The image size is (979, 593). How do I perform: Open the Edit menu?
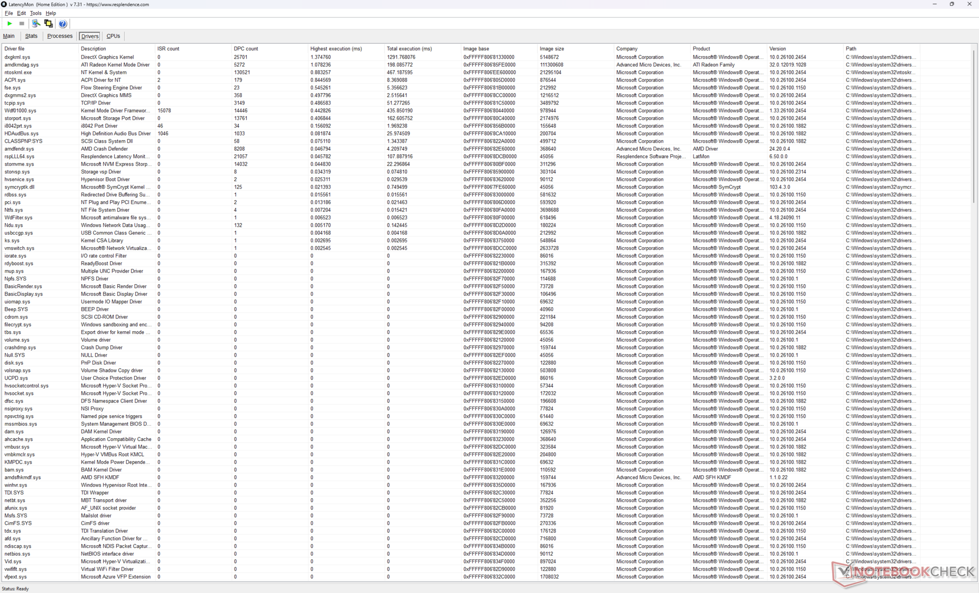click(21, 13)
